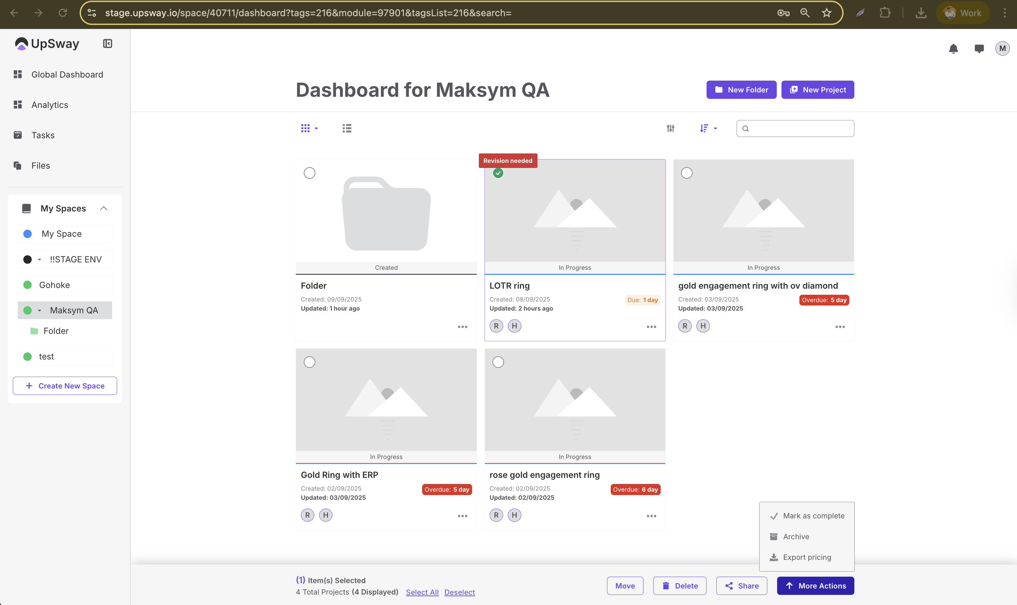Open the filter settings sliders icon
The width and height of the screenshot is (1017, 605).
click(x=670, y=128)
